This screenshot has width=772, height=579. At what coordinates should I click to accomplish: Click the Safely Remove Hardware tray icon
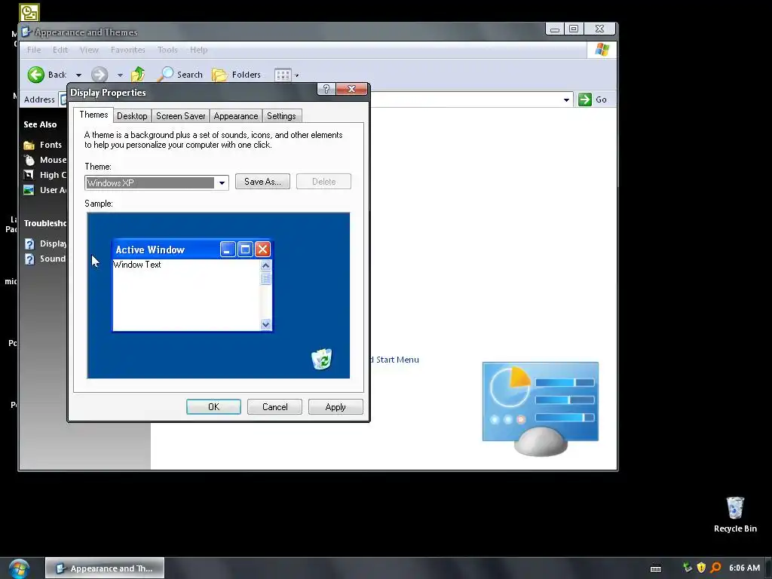[x=688, y=568]
